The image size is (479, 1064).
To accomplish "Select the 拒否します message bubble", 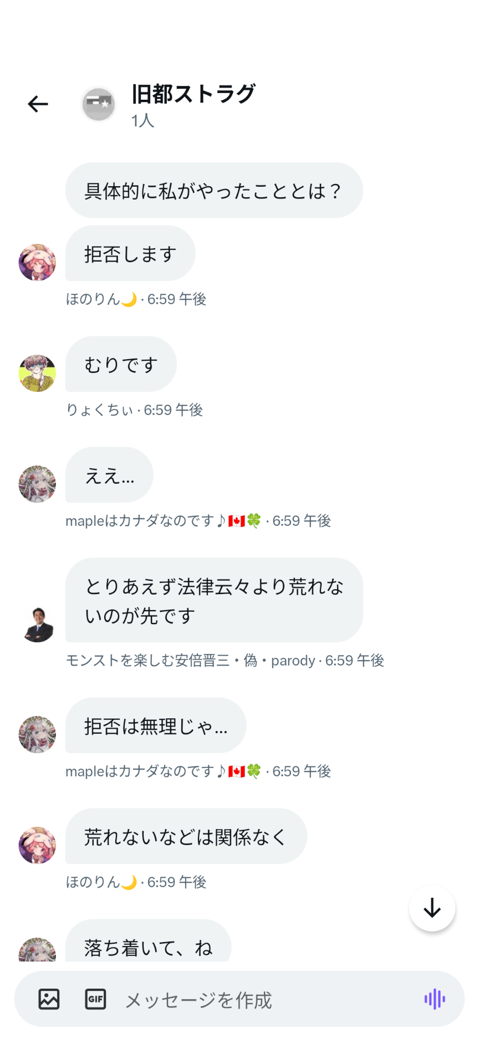I will point(130,253).
